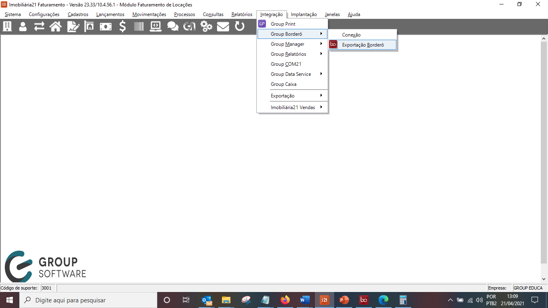Click the GN logo toolbar icon
Image resolution: width=548 pixels, height=308 pixels.
tap(189, 26)
